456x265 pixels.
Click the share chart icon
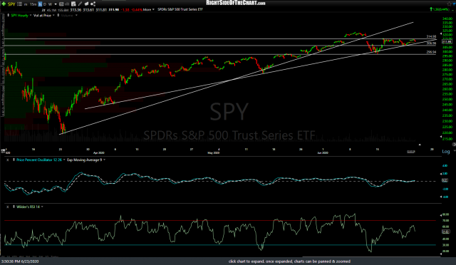pos(93,4)
